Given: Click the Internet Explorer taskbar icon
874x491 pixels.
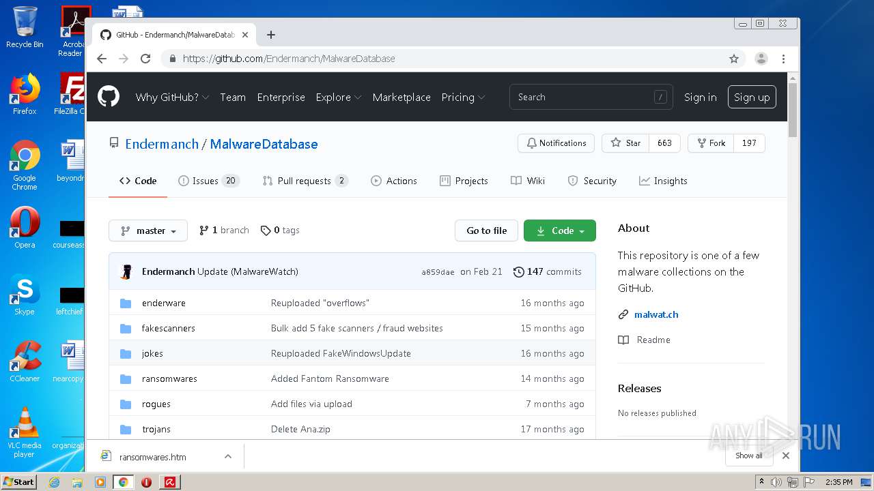Looking at the screenshot, I should coord(54,482).
